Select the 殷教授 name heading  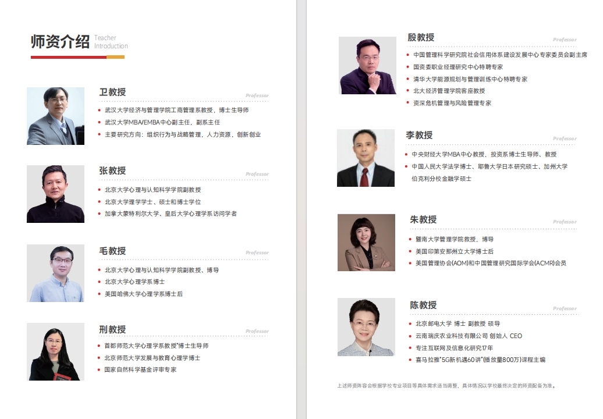[x=421, y=37]
